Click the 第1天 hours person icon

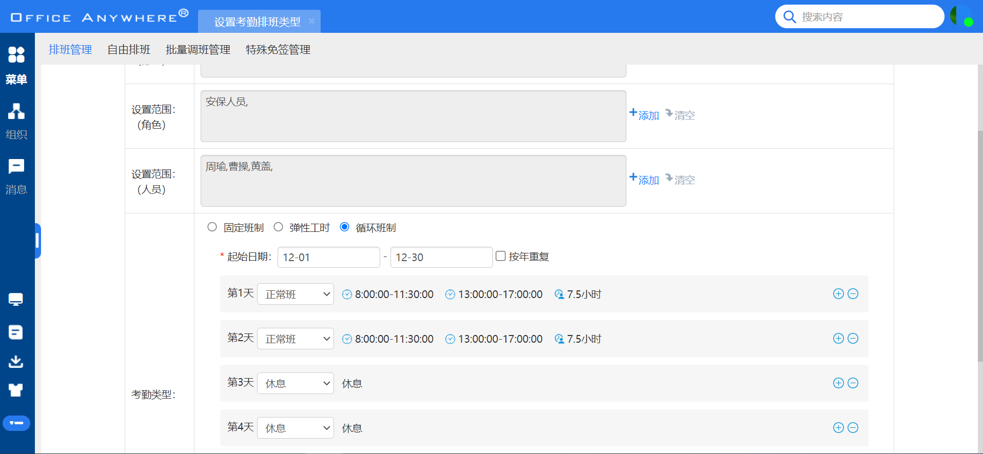(x=559, y=294)
